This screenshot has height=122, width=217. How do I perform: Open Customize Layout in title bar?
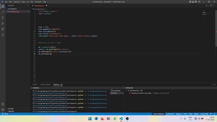[199, 2]
